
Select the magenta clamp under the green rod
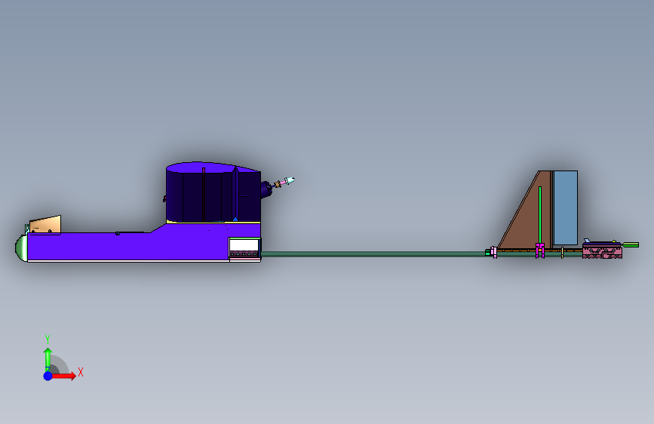[540, 250]
